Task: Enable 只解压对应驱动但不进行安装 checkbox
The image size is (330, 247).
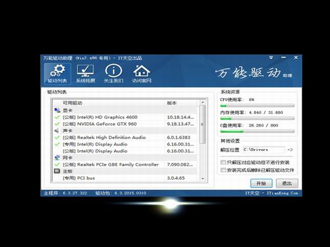Action: (x=223, y=162)
